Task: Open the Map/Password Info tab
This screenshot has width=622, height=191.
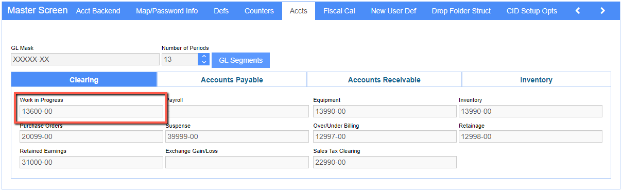Action: [x=167, y=11]
